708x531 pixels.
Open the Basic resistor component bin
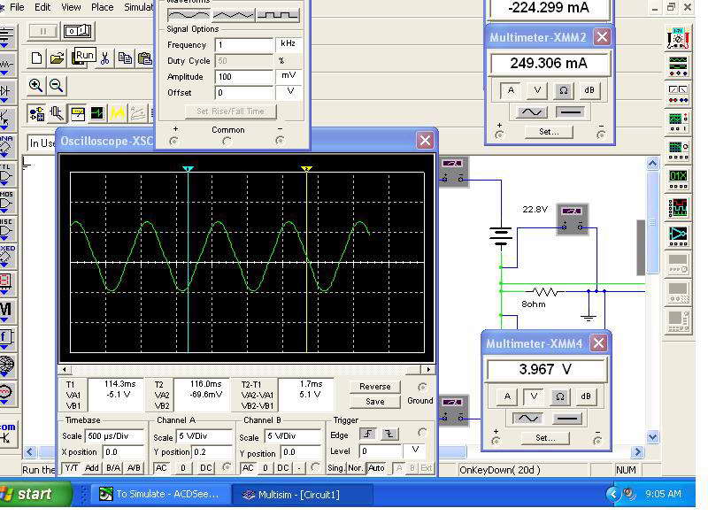point(6,64)
